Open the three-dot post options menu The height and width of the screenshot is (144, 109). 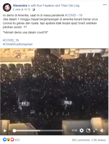pyautogui.click(x=105, y=5)
